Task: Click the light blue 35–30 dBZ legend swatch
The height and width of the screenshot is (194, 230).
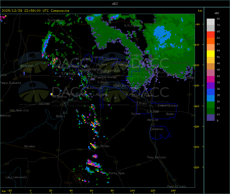Action: coord(211,98)
